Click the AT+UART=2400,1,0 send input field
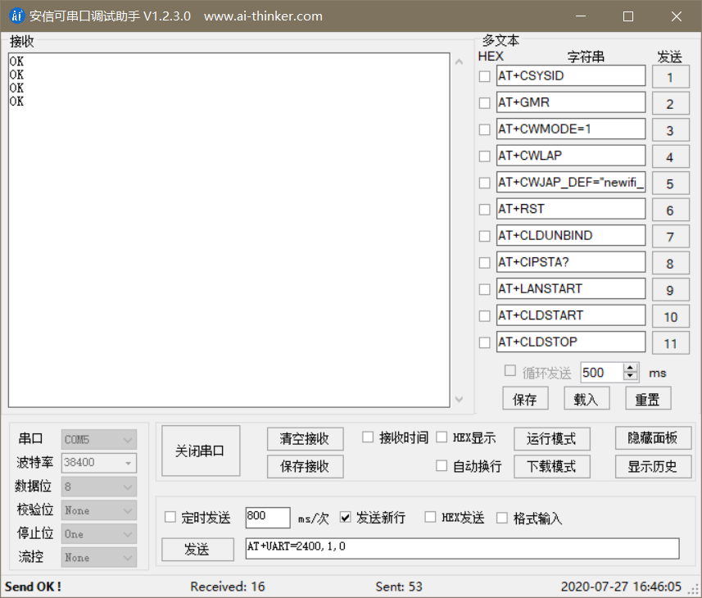 tap(462, 548)
